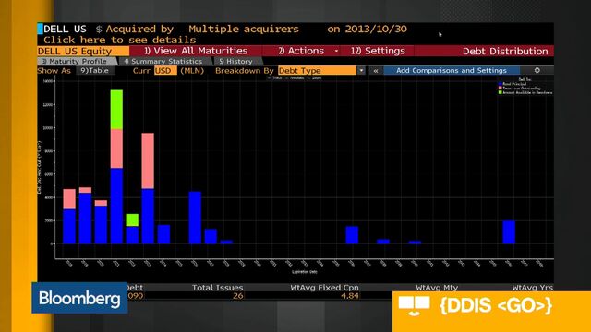Click the far-right isolated blue bar
591x332 pixels.
[509, 232]
